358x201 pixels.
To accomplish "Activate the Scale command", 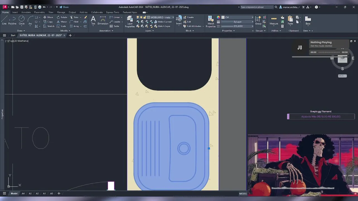I will click(61, 26).
